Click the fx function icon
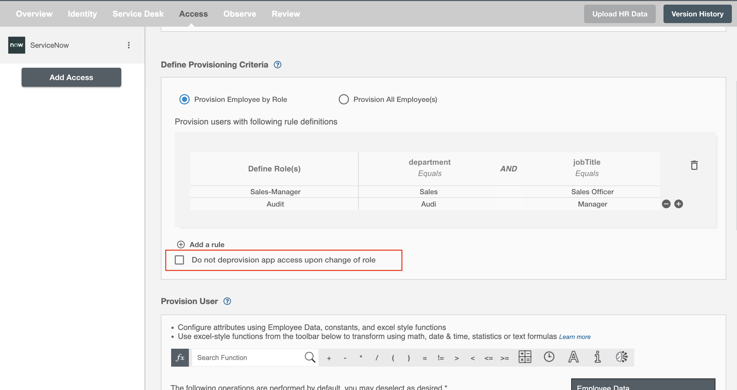The image size is (737, 390). 180,357
